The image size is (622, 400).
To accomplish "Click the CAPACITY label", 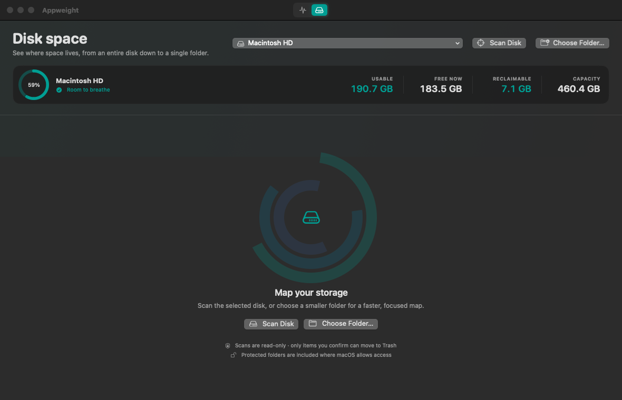I will [x=587, y=79].
